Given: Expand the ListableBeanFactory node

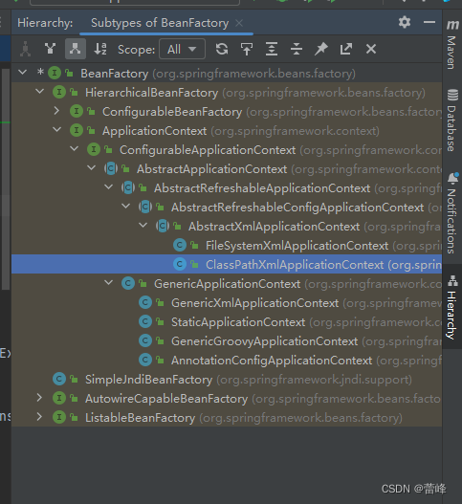Looking at the screenshot, I should point(39,417).
